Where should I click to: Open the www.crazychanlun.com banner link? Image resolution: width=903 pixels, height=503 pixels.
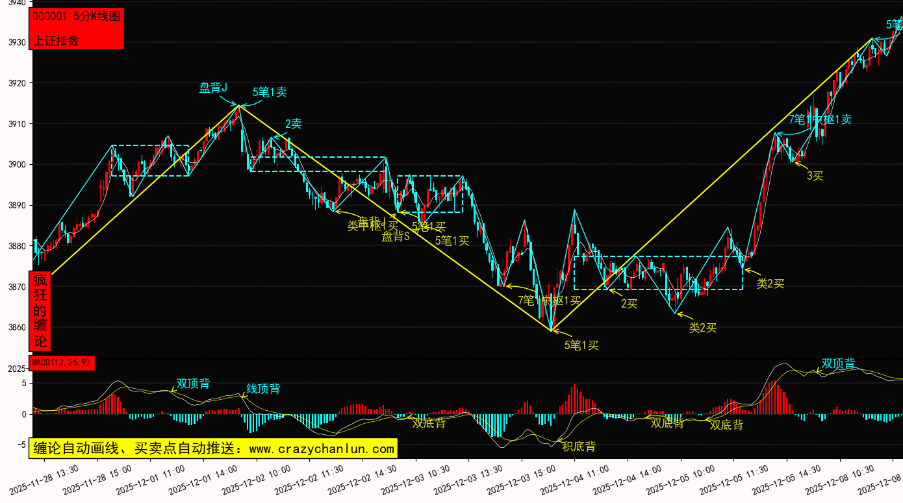(213, 448)
